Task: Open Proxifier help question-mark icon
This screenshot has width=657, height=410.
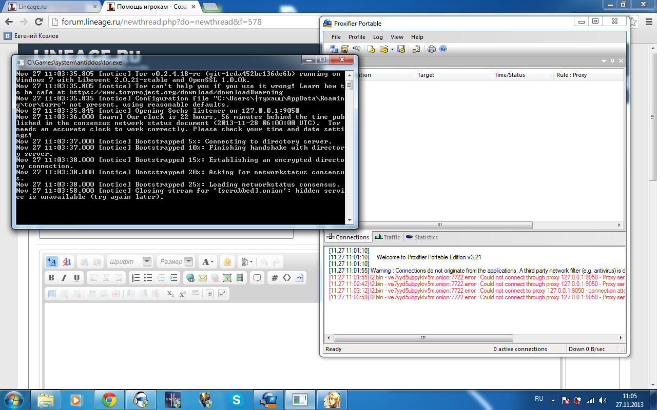Action: coord(443,49)
